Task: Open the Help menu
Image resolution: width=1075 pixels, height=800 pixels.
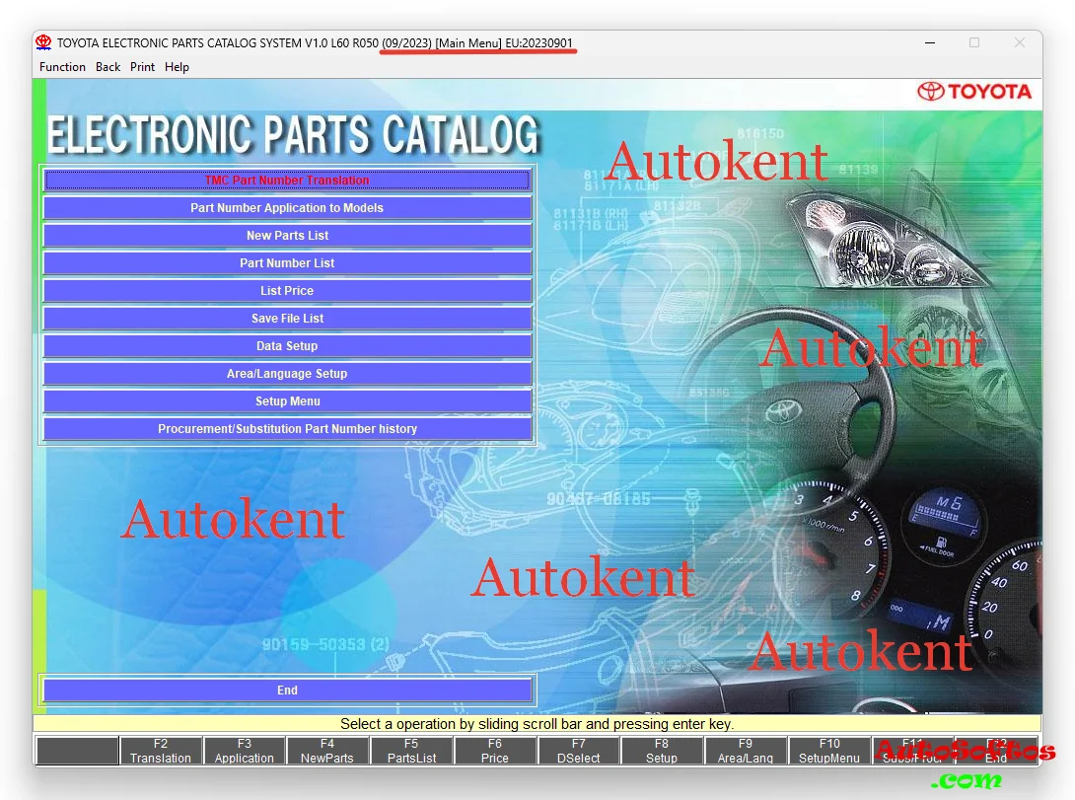Action: click(177, 67)
